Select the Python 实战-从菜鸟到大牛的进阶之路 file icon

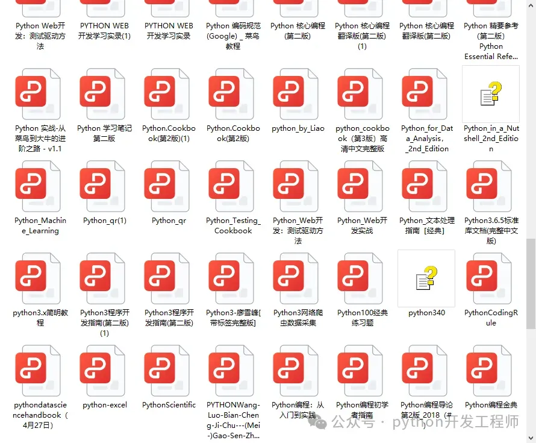(x=38, y=94)
